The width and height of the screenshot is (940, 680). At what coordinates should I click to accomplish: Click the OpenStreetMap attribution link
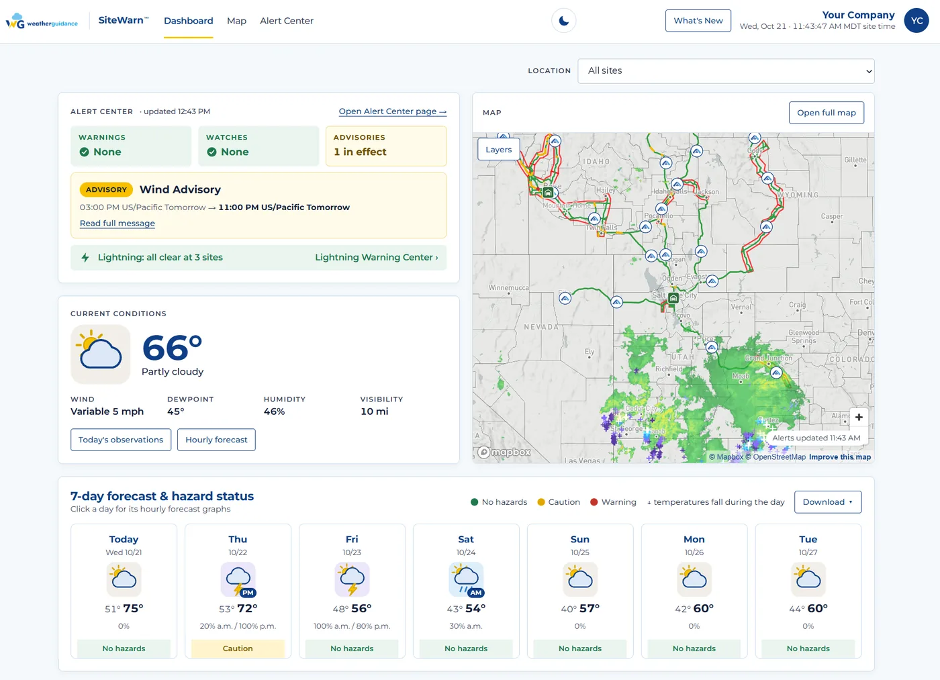pyautogui.click(x=775, y=457)
